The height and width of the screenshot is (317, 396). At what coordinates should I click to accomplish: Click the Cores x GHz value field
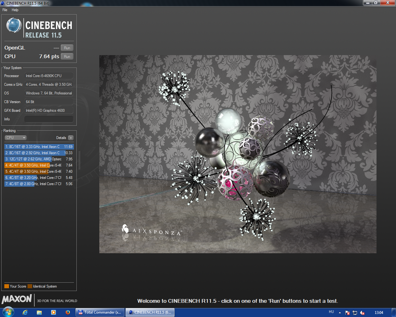[49, 85]
